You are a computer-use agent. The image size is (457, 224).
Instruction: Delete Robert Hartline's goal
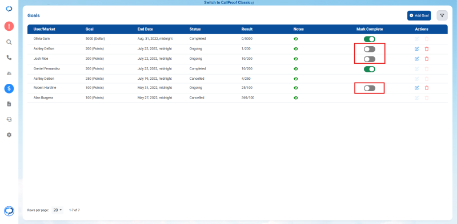[x=427, y=88]
